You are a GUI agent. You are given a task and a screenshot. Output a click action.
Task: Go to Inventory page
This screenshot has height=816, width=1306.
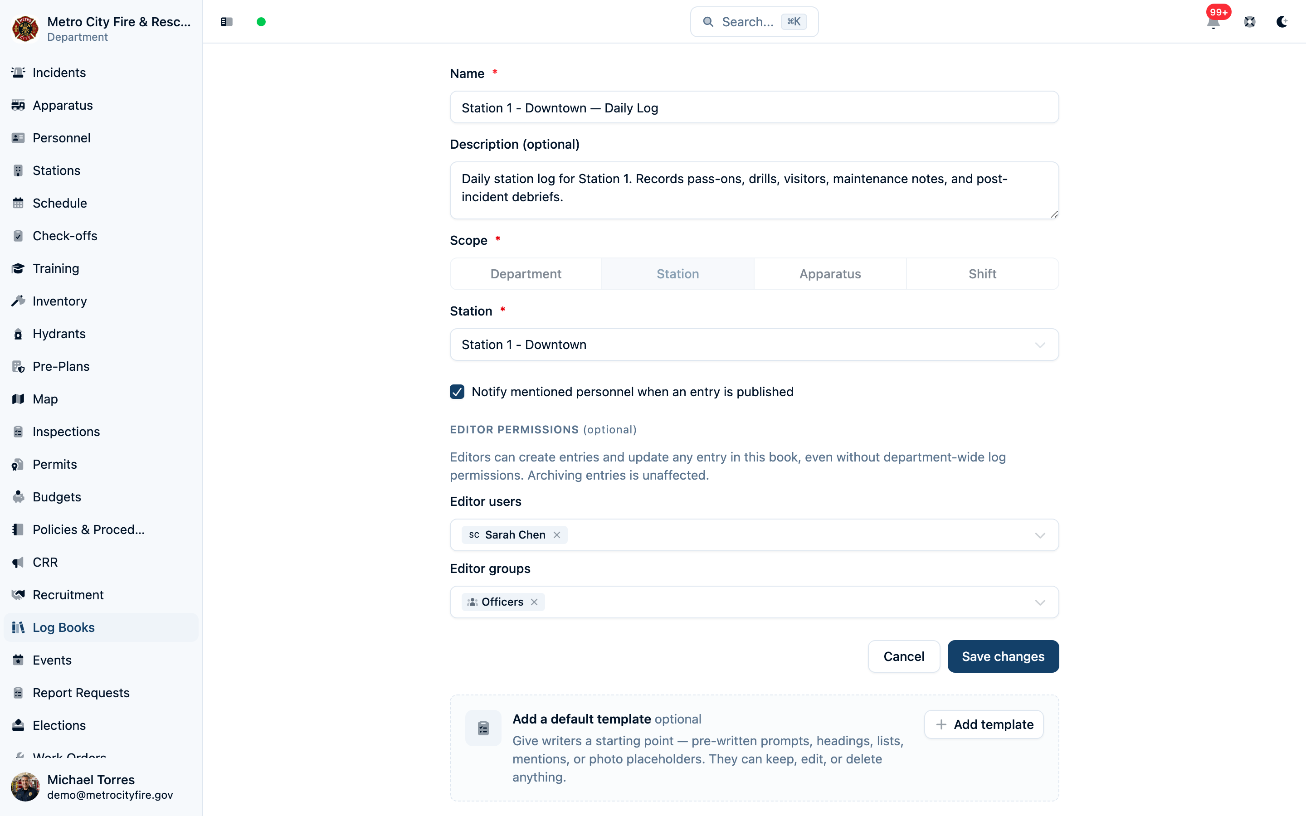click(101, 301)
